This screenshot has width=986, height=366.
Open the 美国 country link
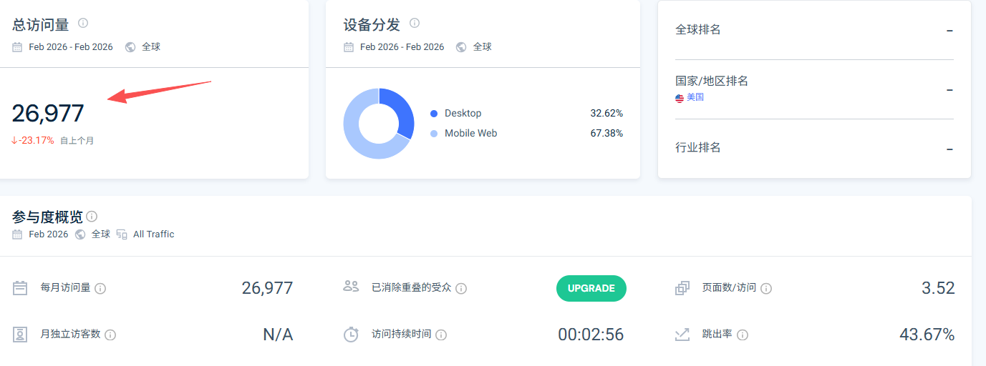[695, 97]
